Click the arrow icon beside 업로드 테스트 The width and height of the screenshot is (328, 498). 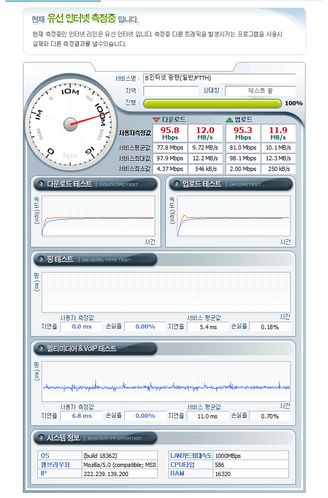176,184
